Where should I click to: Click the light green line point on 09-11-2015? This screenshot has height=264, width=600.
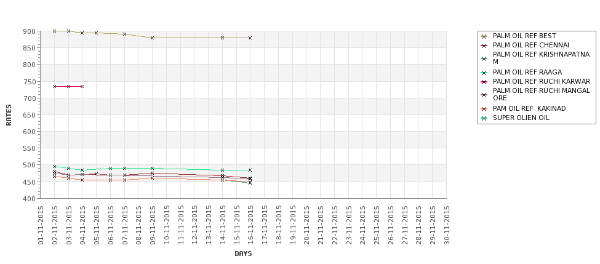click(x=152, y=169)
